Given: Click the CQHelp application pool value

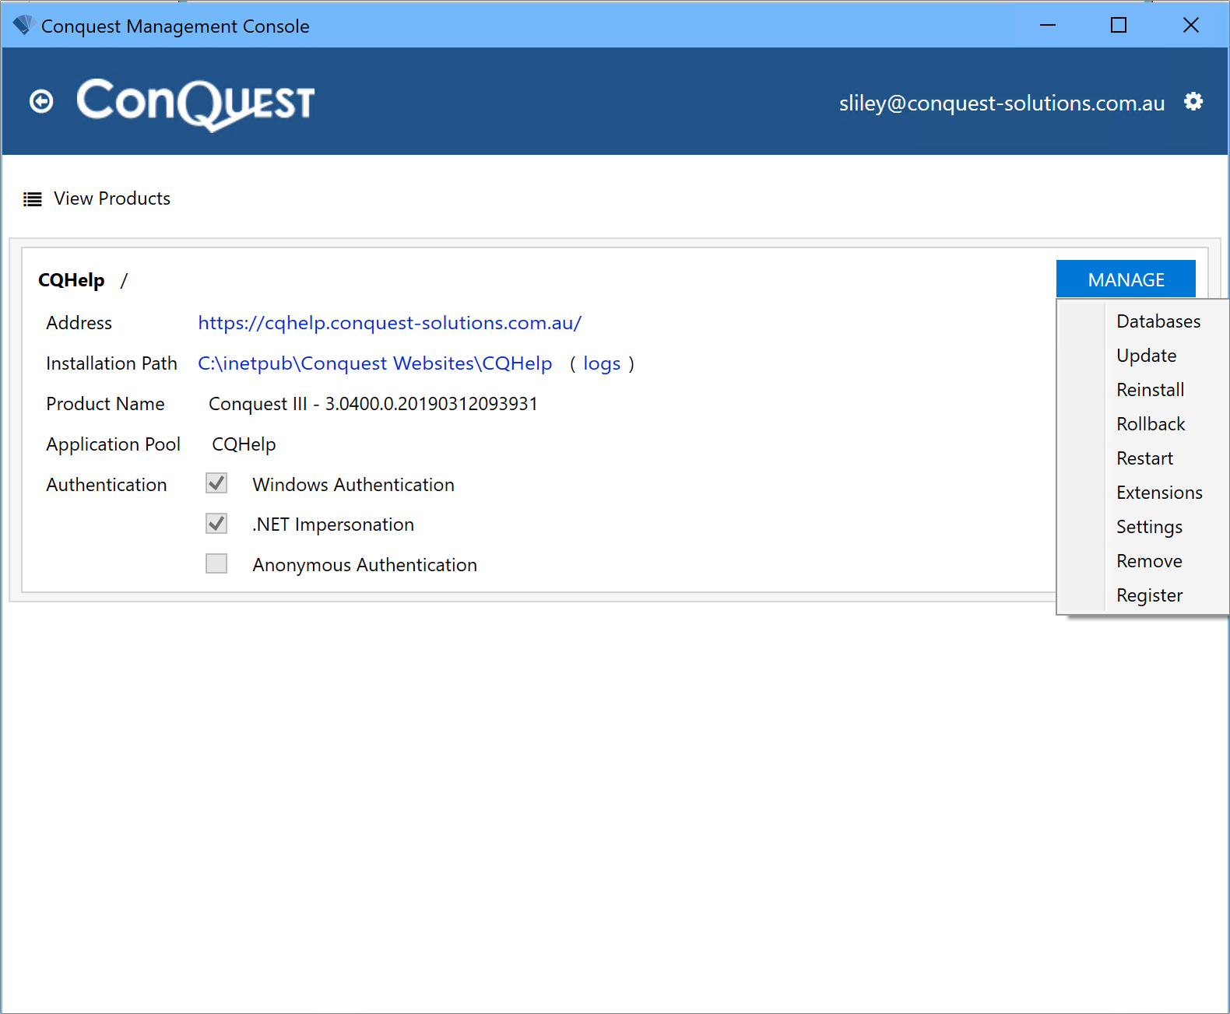Looking at the screenshot, I should click(x=244, y=444).
